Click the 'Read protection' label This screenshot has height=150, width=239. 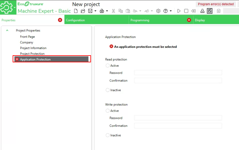[x=116, y=59]
